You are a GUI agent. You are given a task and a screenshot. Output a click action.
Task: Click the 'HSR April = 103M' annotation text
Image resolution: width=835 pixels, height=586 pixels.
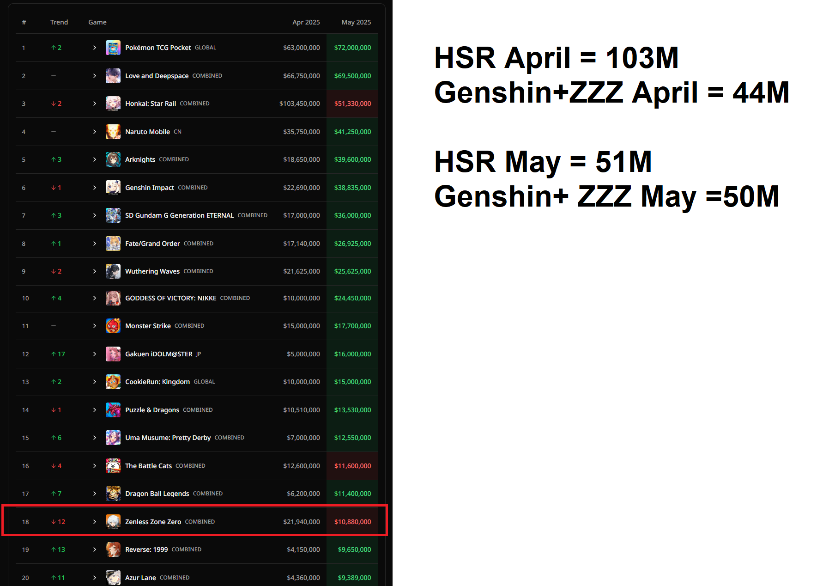pos(557,58)
